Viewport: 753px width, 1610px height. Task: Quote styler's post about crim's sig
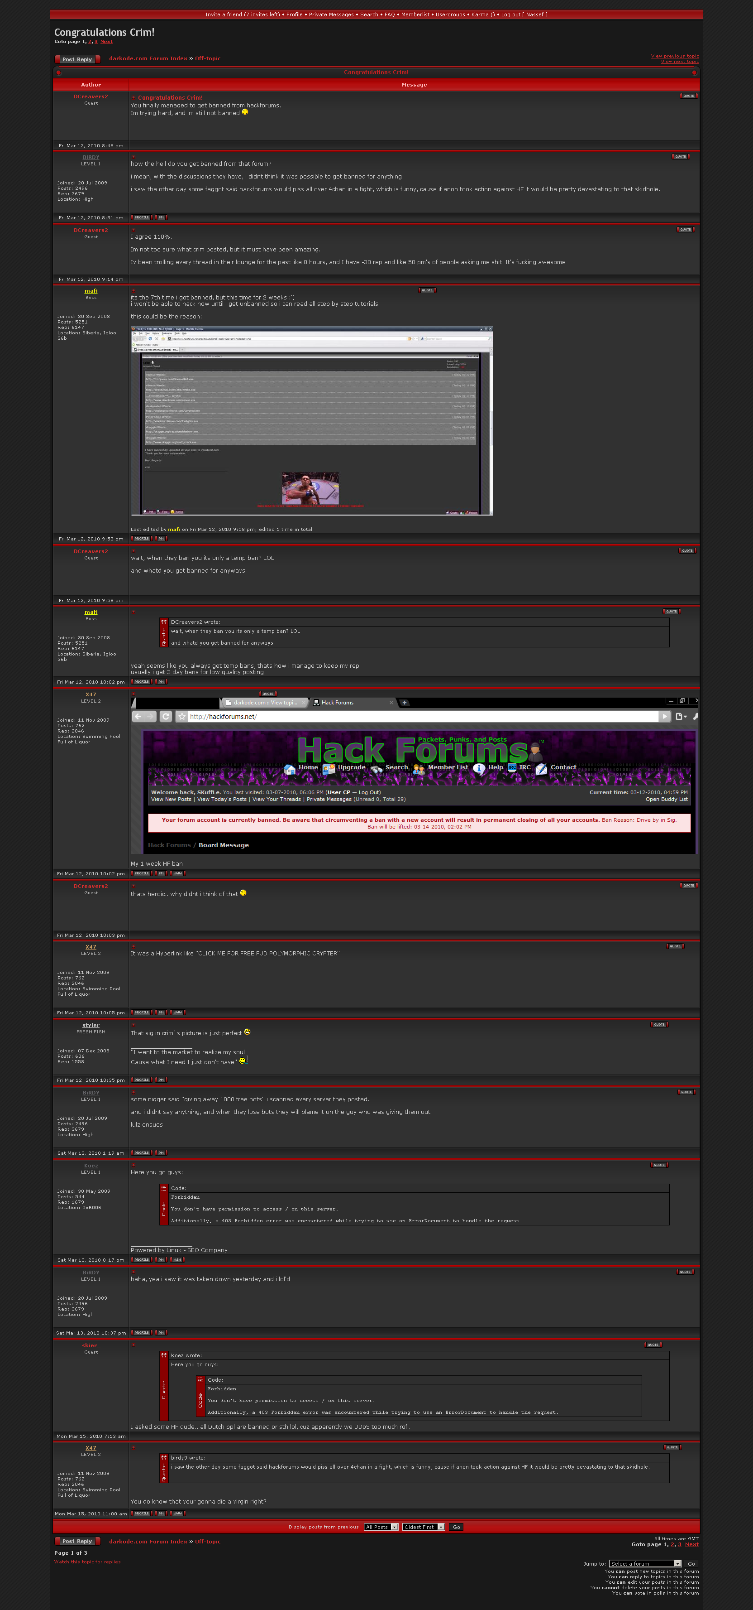click(x=659, y=1025)
